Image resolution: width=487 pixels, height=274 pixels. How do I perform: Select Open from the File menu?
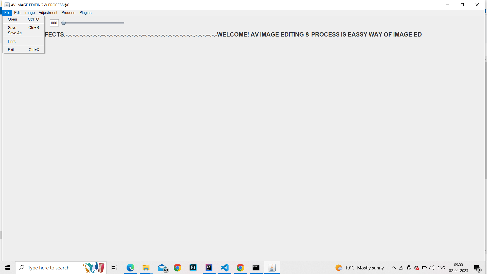(12, 19)
